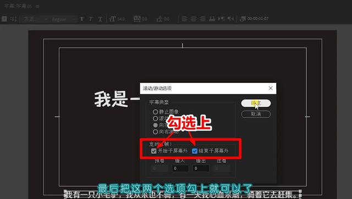Image resolution: width=352 pixels, height=199 pixels.
Task: Click the font size icon
Action: (x=112, y=19)
